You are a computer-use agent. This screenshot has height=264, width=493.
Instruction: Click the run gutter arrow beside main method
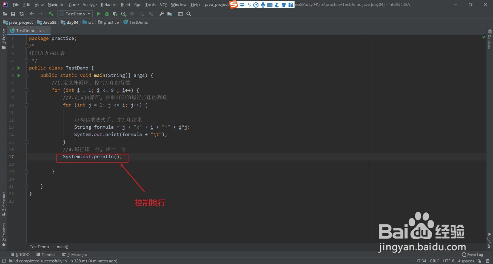pos(19,75)
